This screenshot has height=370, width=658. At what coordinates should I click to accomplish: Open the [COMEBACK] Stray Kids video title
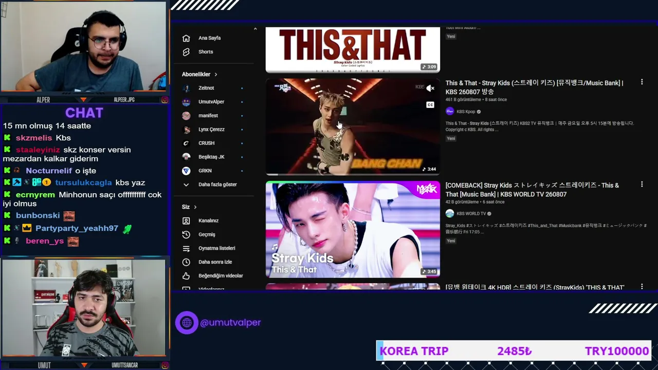tap(532, 190)
